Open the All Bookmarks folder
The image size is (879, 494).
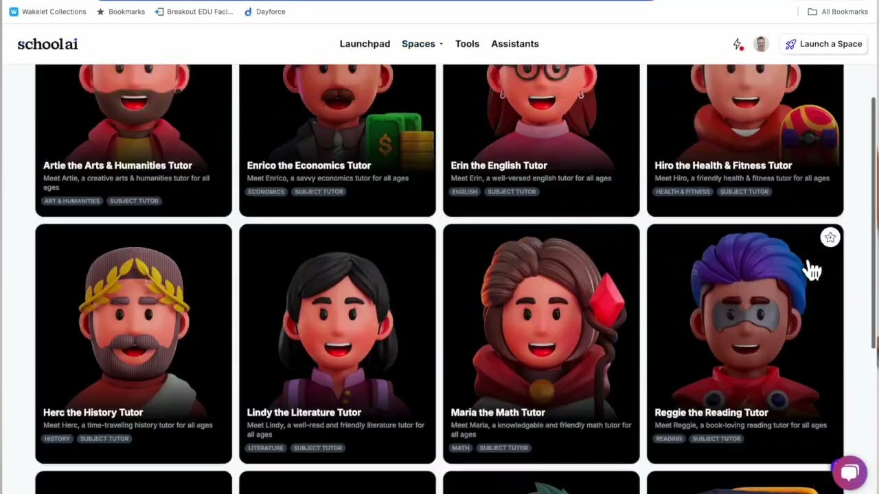[838, 12]
